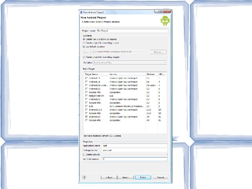Sort by Platform column header

tap(151, 74)
